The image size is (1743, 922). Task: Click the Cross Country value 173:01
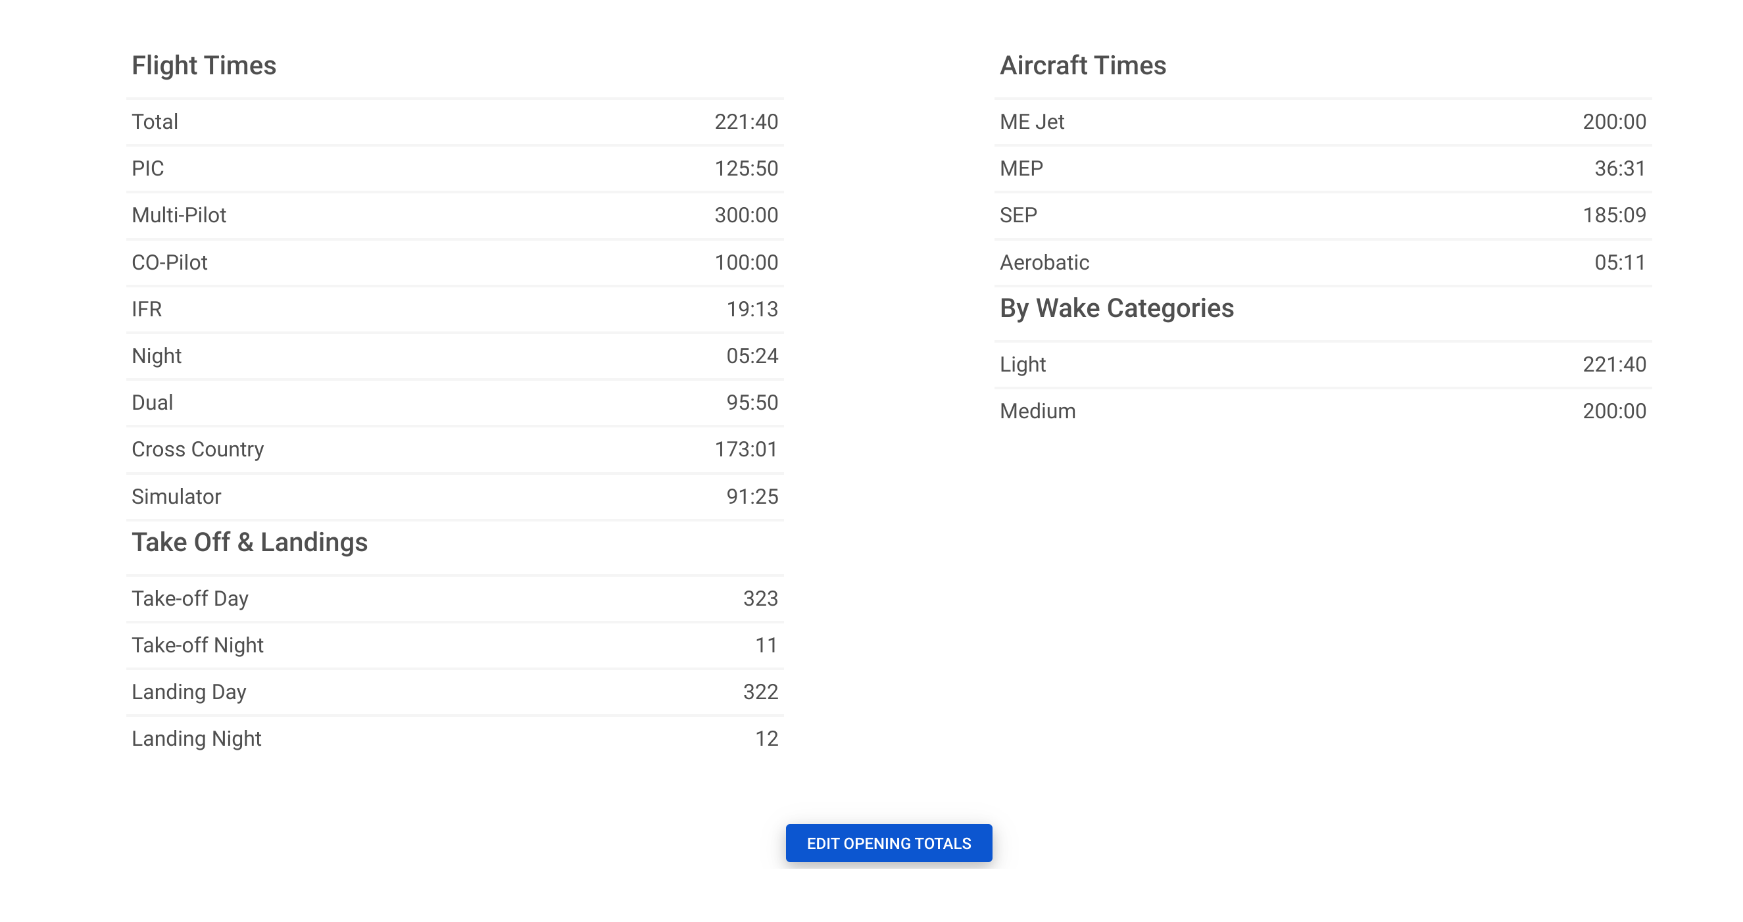coord(747,449)
